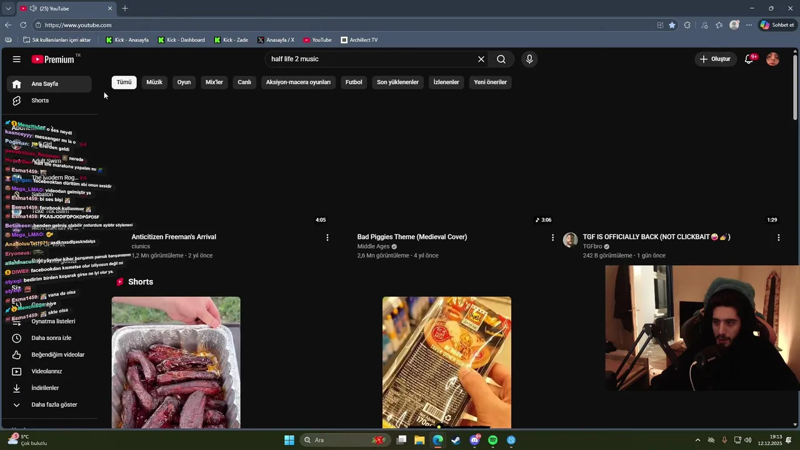800x450 pixels.
Task: Go to the Middle Ages channel
Action: coord(373,246)
